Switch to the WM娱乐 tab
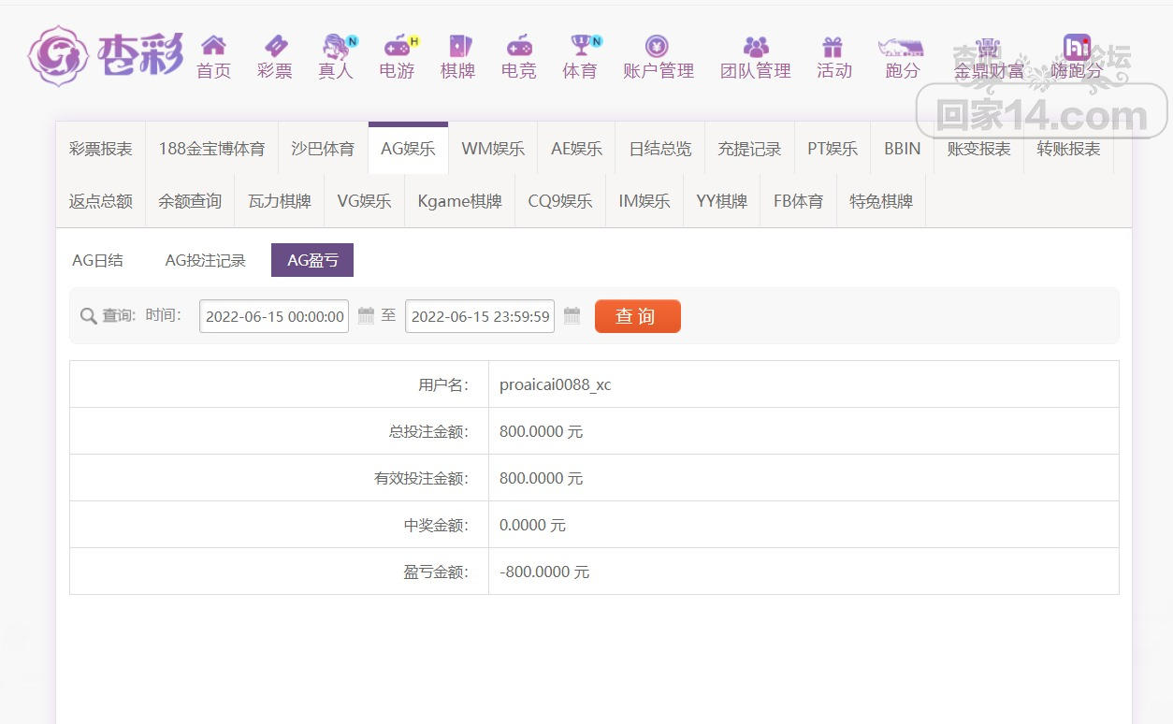This screenshot has width=1173, height=724. coord(493,149)
